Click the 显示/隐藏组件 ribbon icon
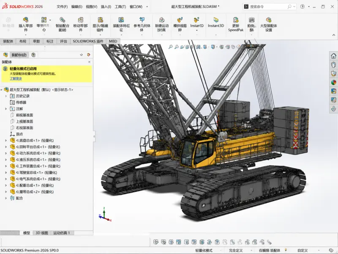Screen dimensions: 338x254 [x=100, y=20]
